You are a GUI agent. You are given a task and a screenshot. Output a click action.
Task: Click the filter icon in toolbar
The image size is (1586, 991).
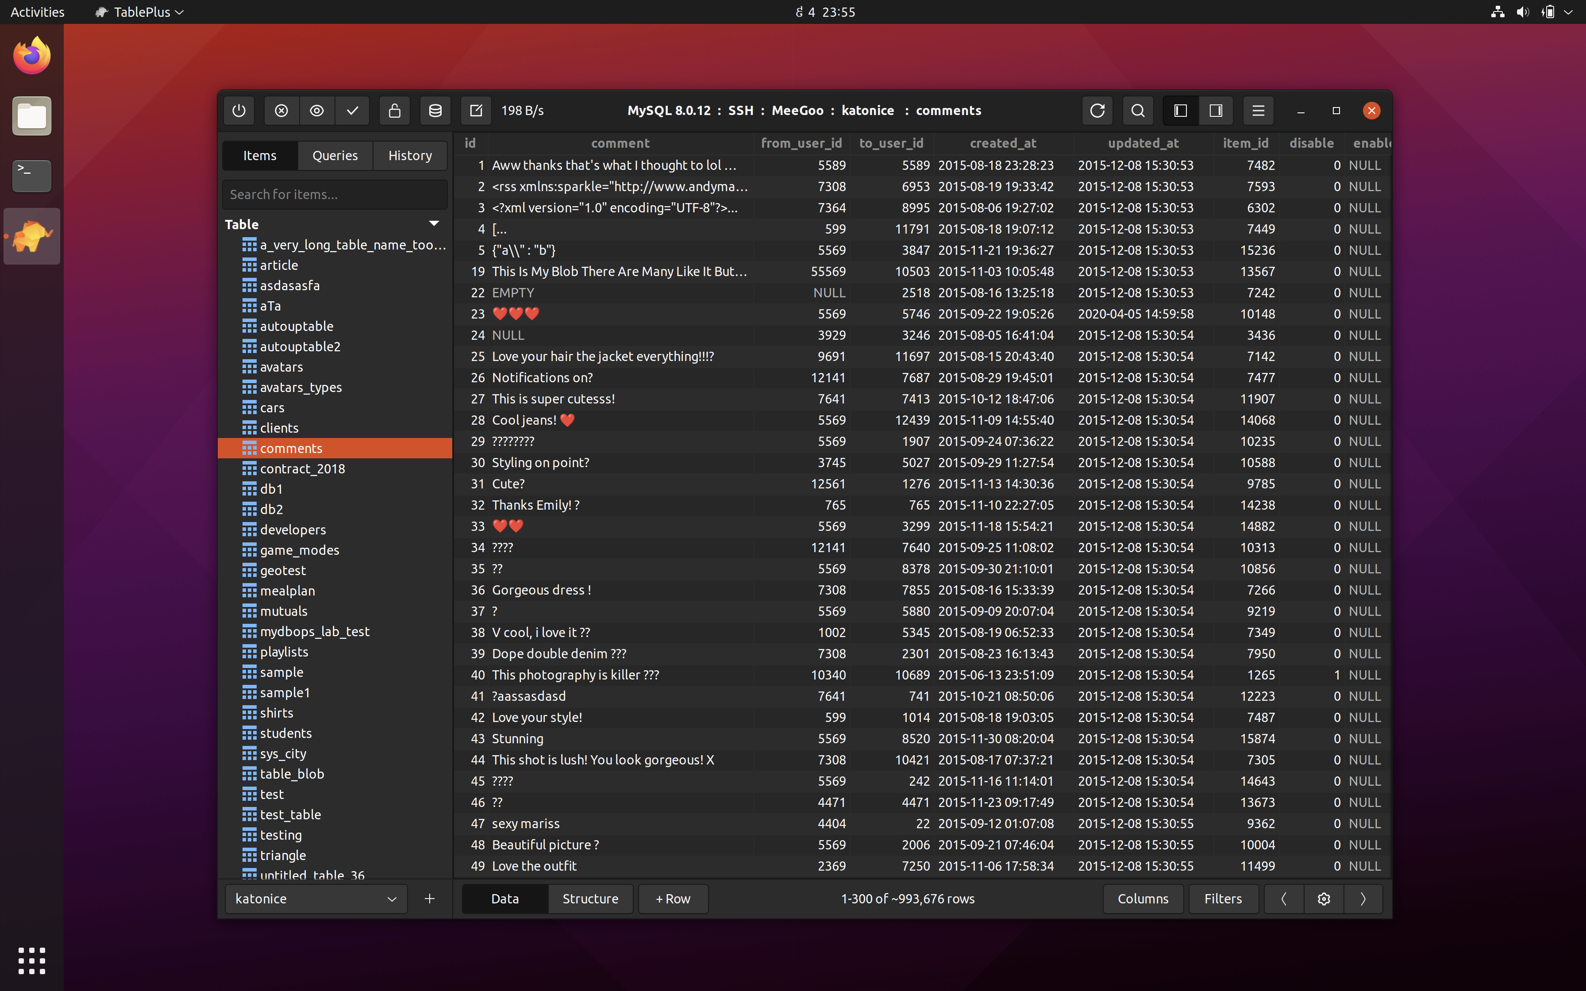tap(1222, 899)
